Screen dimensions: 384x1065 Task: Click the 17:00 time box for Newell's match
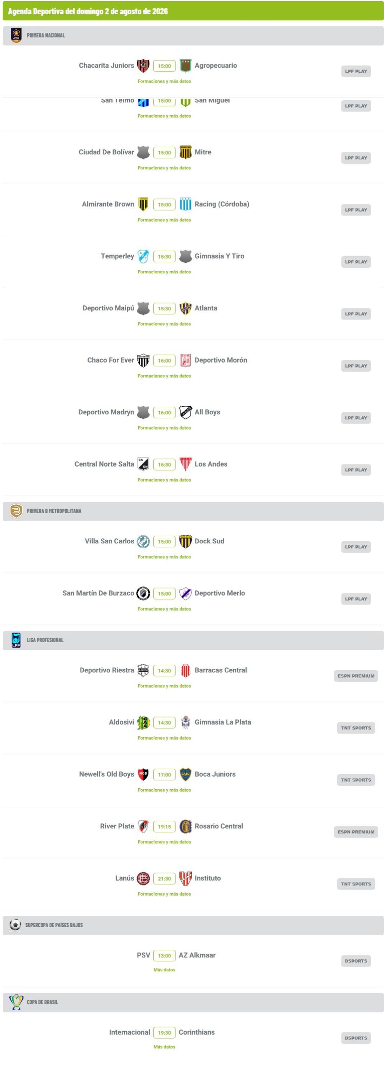pyautogui.click(x=164, y=775)
